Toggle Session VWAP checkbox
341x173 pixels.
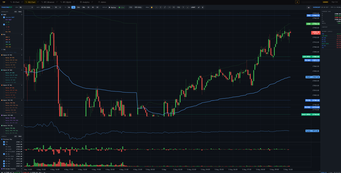point(4,17)
